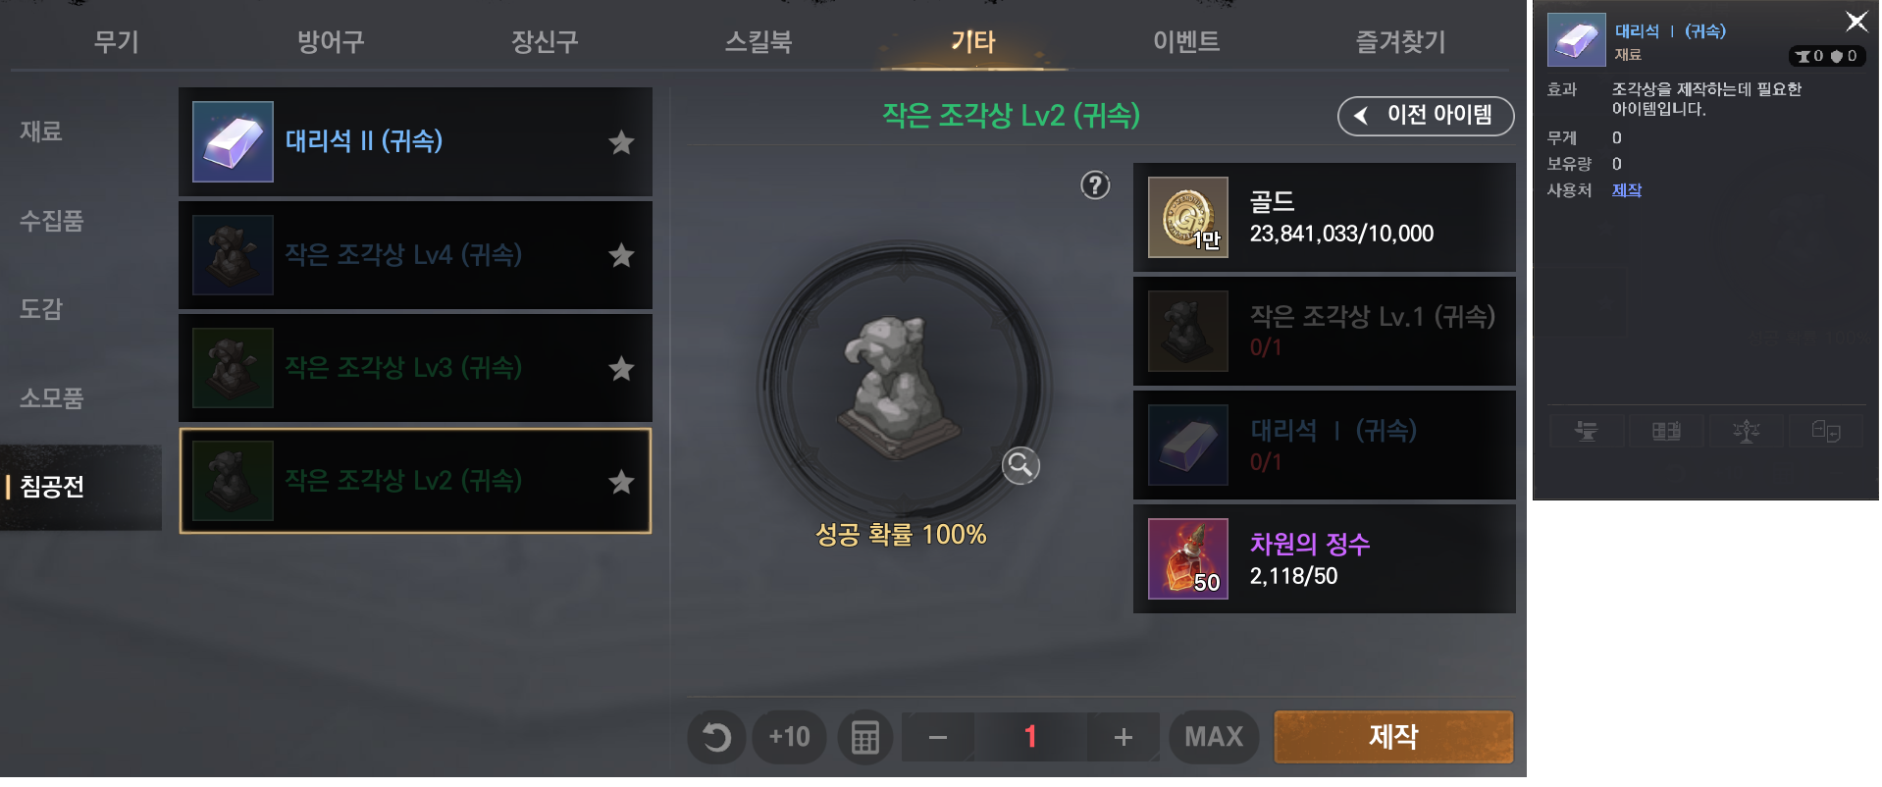Select the 수집품 category in the sidebar
1882x787 pixels.
point(52,220)
